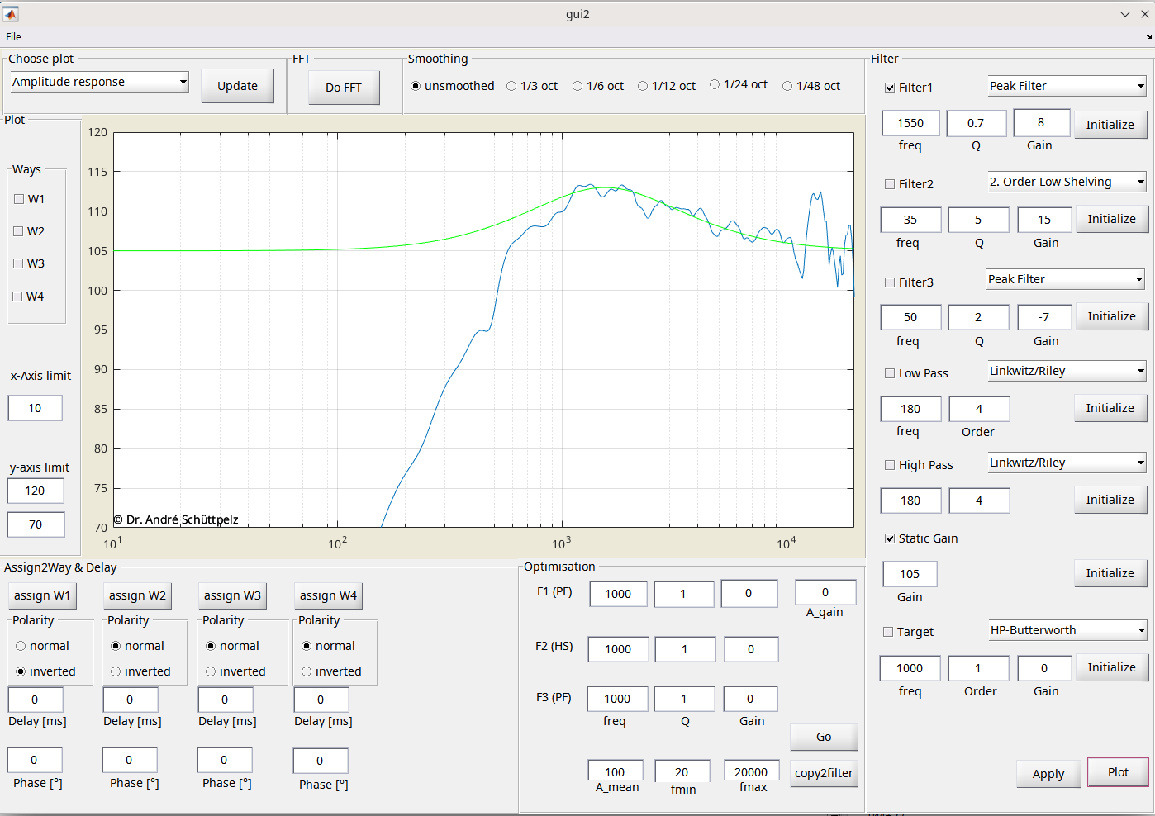Click the y-axis upper limit field 120
The width and height of the screenshot is (1155, 816).
tap(35, 491)
